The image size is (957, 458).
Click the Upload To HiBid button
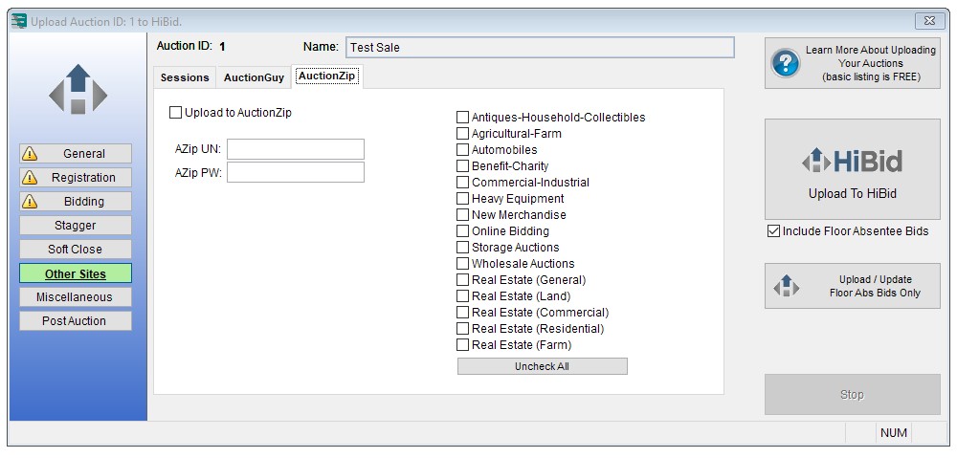[852, 169]
